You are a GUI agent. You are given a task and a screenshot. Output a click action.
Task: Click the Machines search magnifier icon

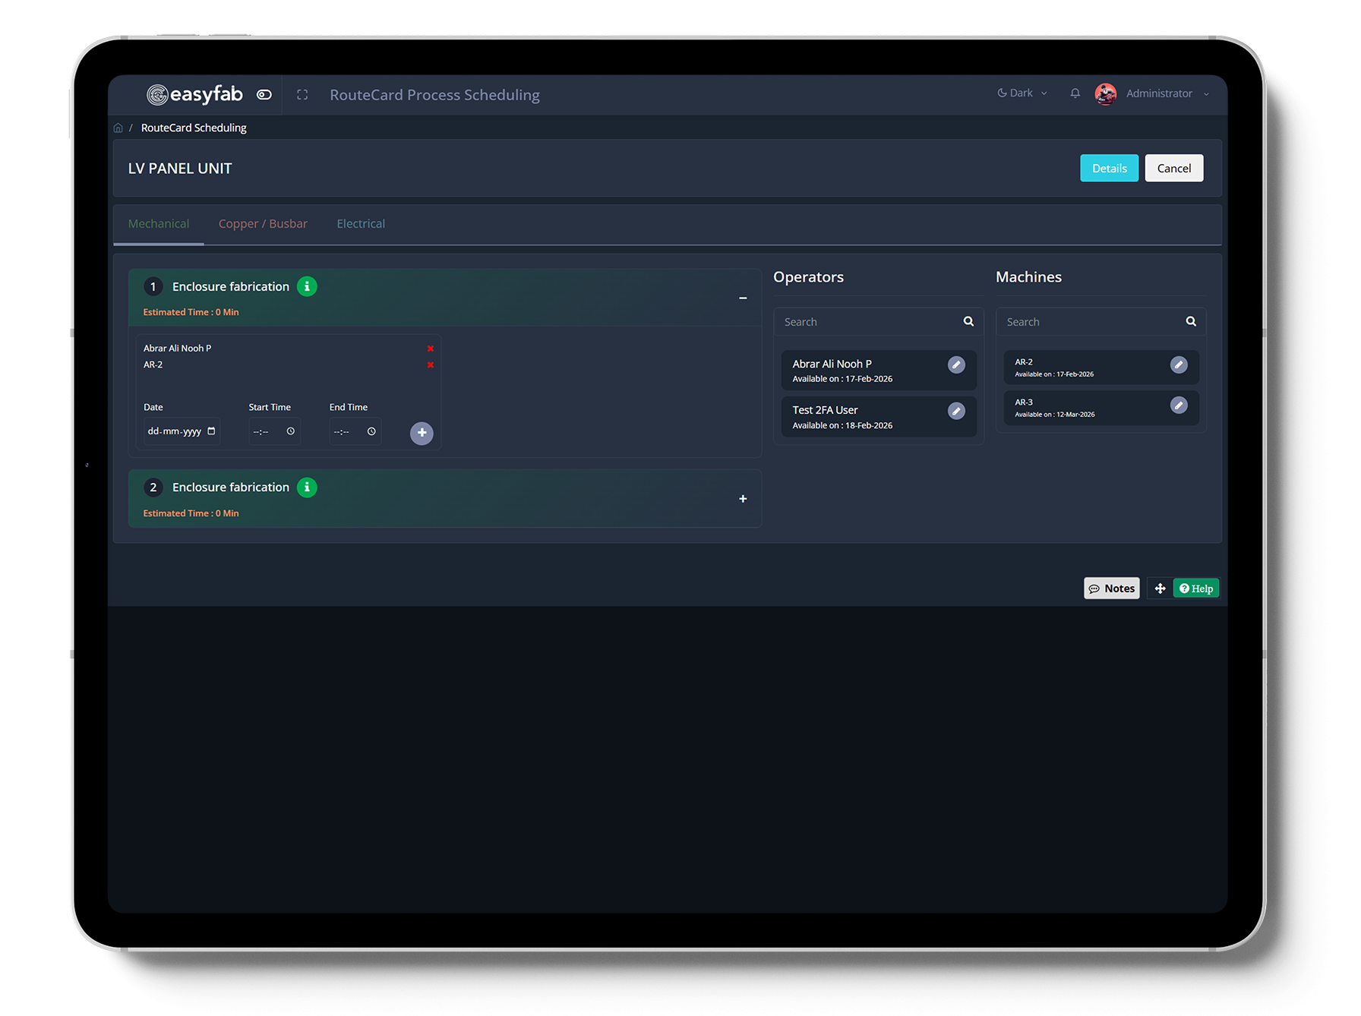1191,321
